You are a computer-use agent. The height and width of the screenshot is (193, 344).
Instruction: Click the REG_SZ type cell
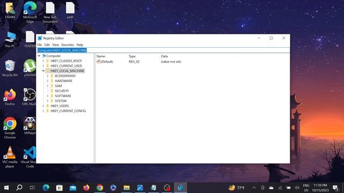pos(134,62)
